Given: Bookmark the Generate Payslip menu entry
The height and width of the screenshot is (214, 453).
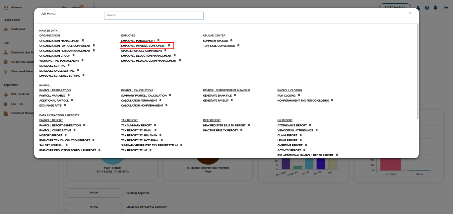Looking at the screenshot, I should 232,100.
